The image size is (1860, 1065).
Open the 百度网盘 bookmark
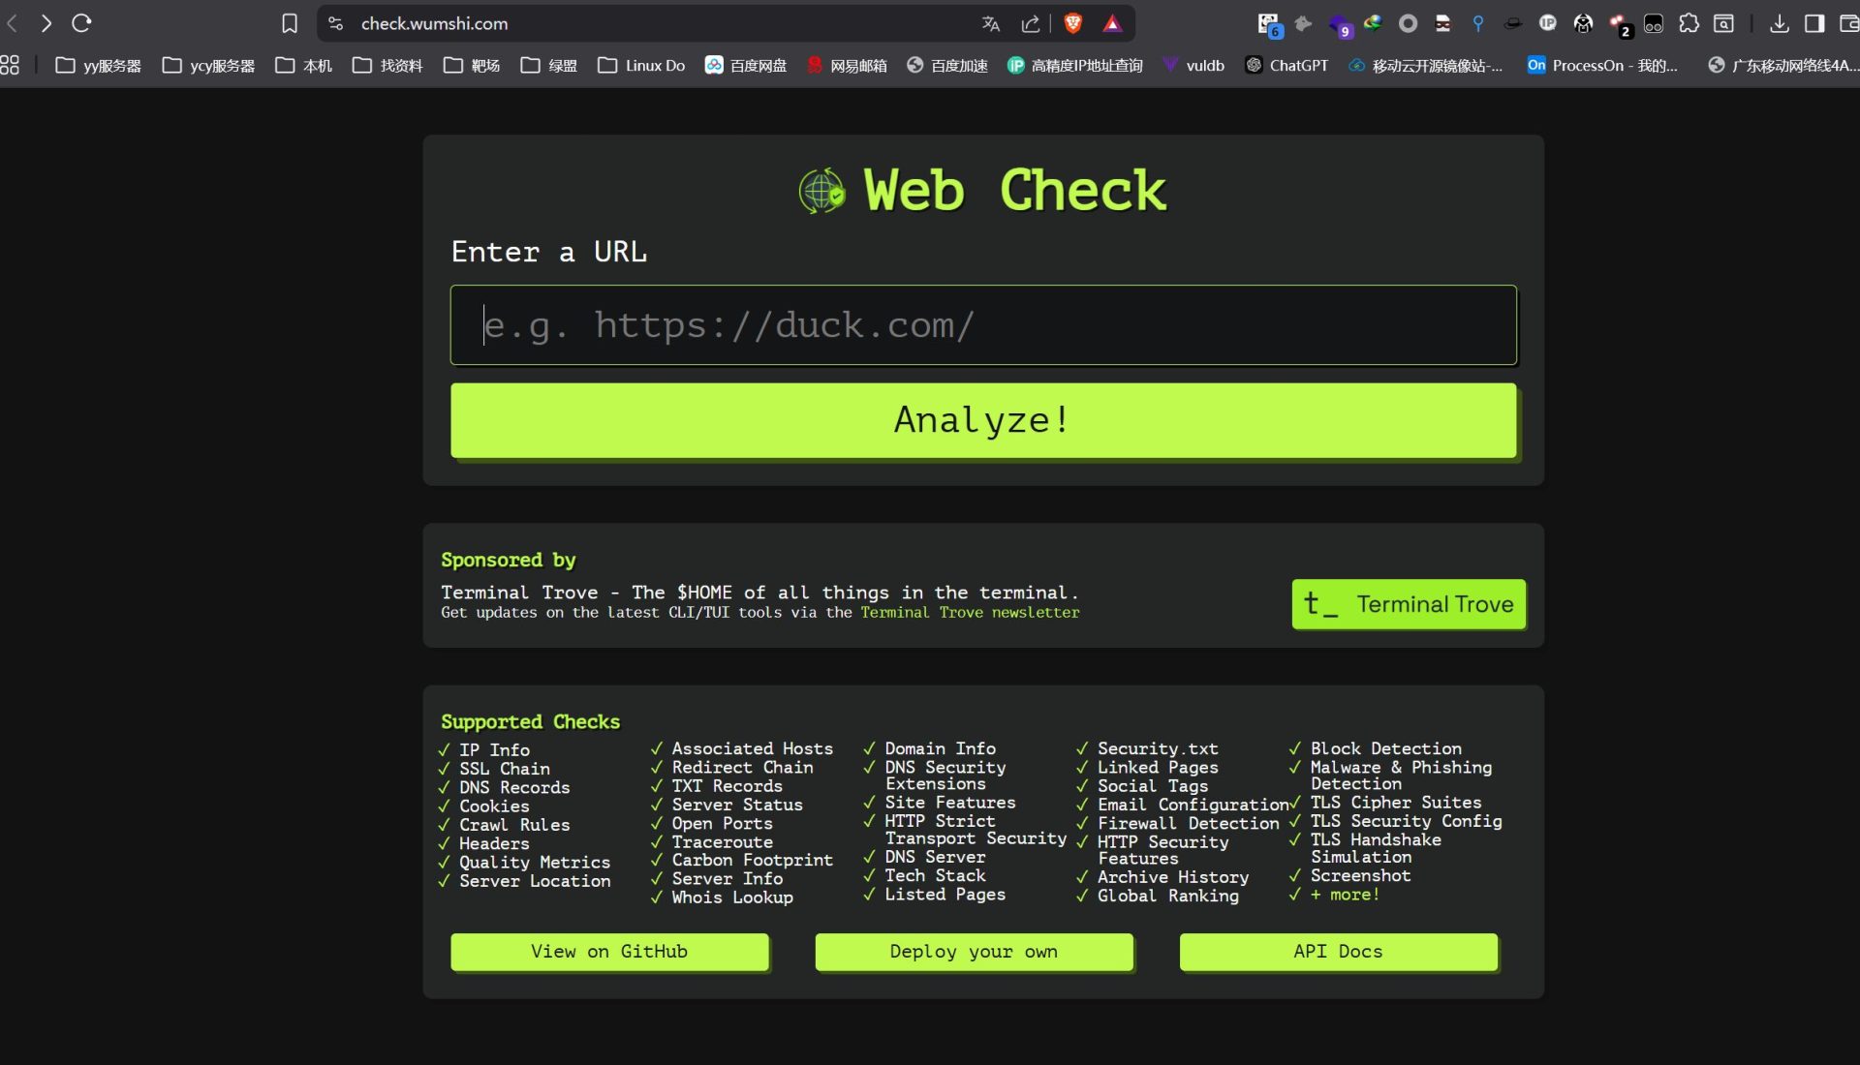746,65
